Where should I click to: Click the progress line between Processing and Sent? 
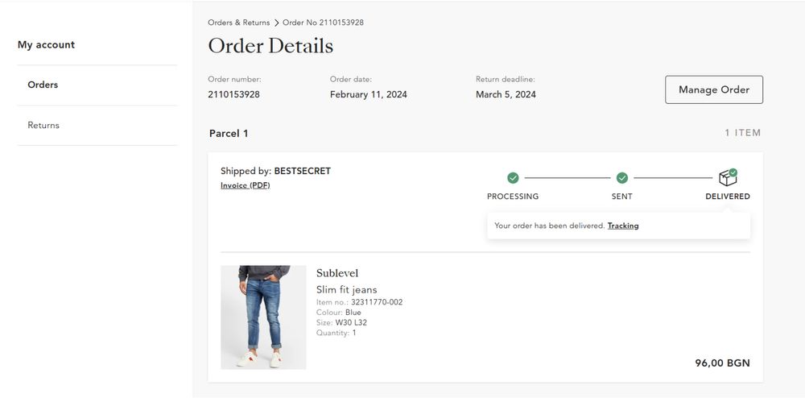pos(567,178)
